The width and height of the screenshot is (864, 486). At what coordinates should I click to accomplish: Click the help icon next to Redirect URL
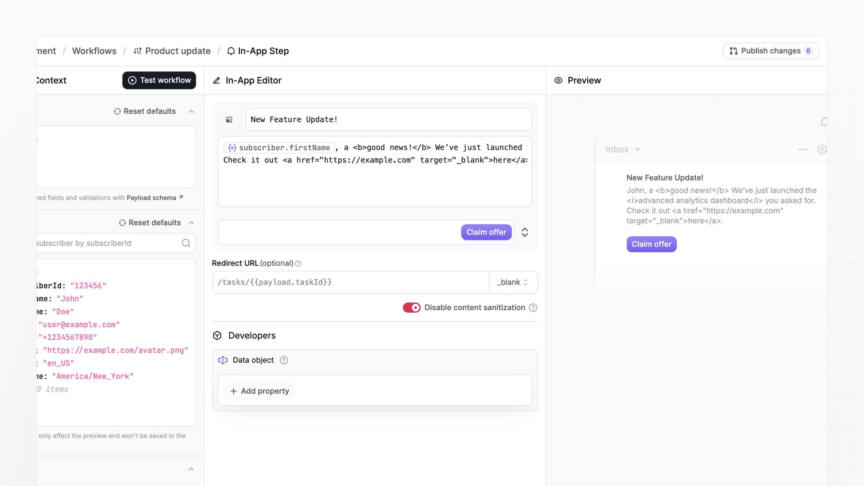click(x=299, y=263)
